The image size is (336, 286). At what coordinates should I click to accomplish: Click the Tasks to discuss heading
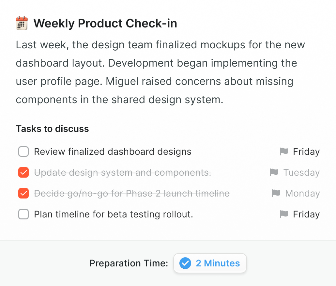[52, 129]
